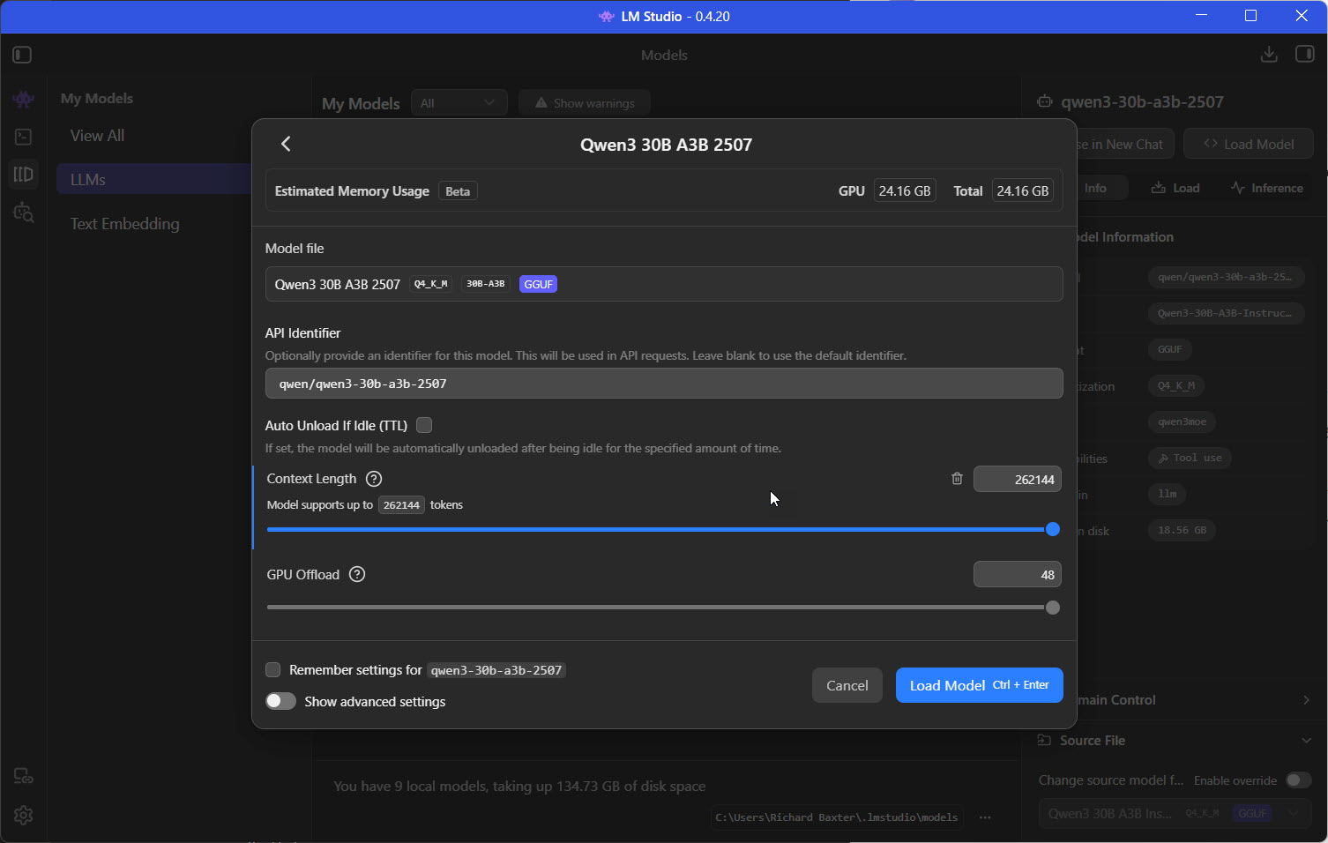Open My Models rail icon

(x=24, y=174)
